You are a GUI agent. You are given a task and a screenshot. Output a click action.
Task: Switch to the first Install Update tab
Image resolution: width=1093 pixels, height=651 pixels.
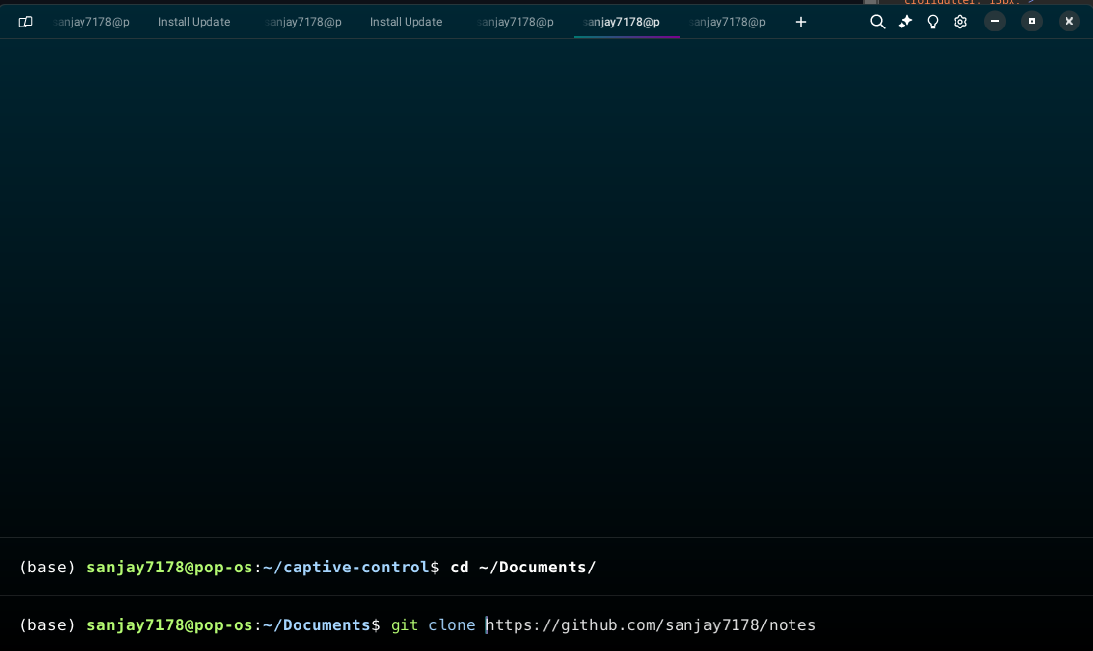[x=193, y=22]
